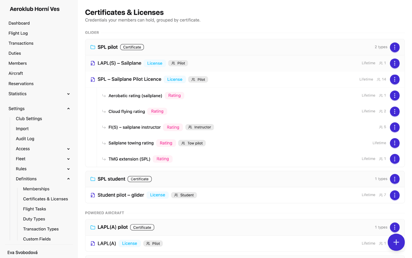Open options menu for LAPL(S) – Sailplane row
The width and height of the screenshot is (412, 258).
click(395, 63)
